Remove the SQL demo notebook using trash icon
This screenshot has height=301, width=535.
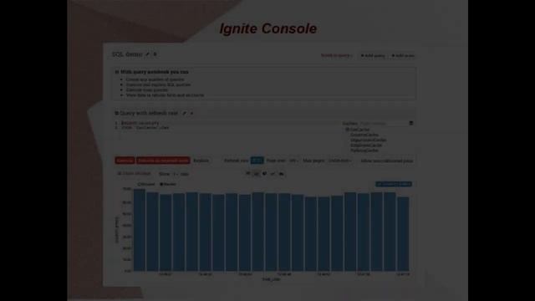point(155,54)
